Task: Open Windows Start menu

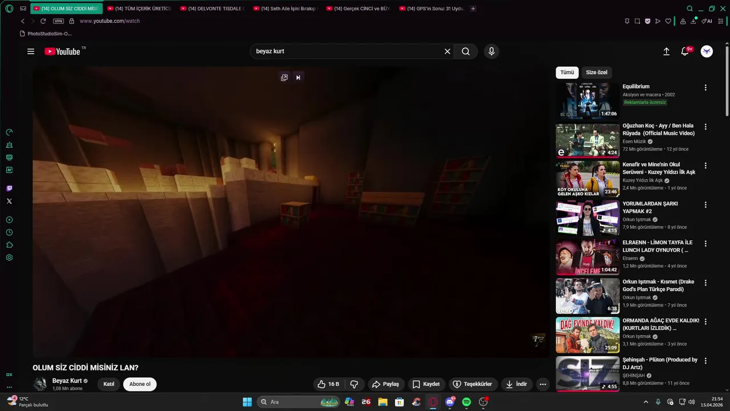Action: click(x=247, y=402)
